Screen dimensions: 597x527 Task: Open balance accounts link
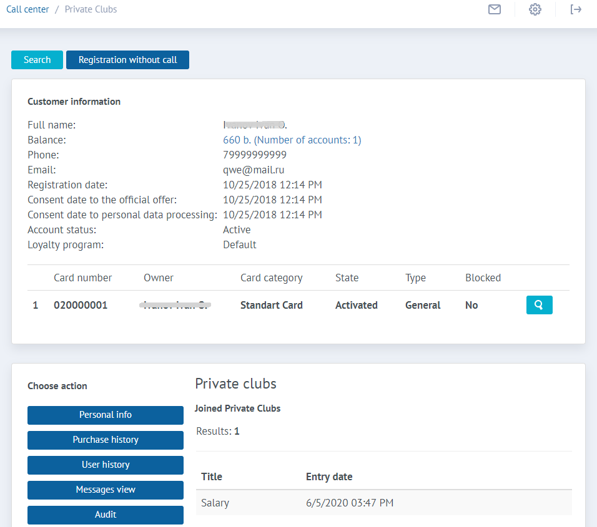pyautogui.click(x=292, y=140)
